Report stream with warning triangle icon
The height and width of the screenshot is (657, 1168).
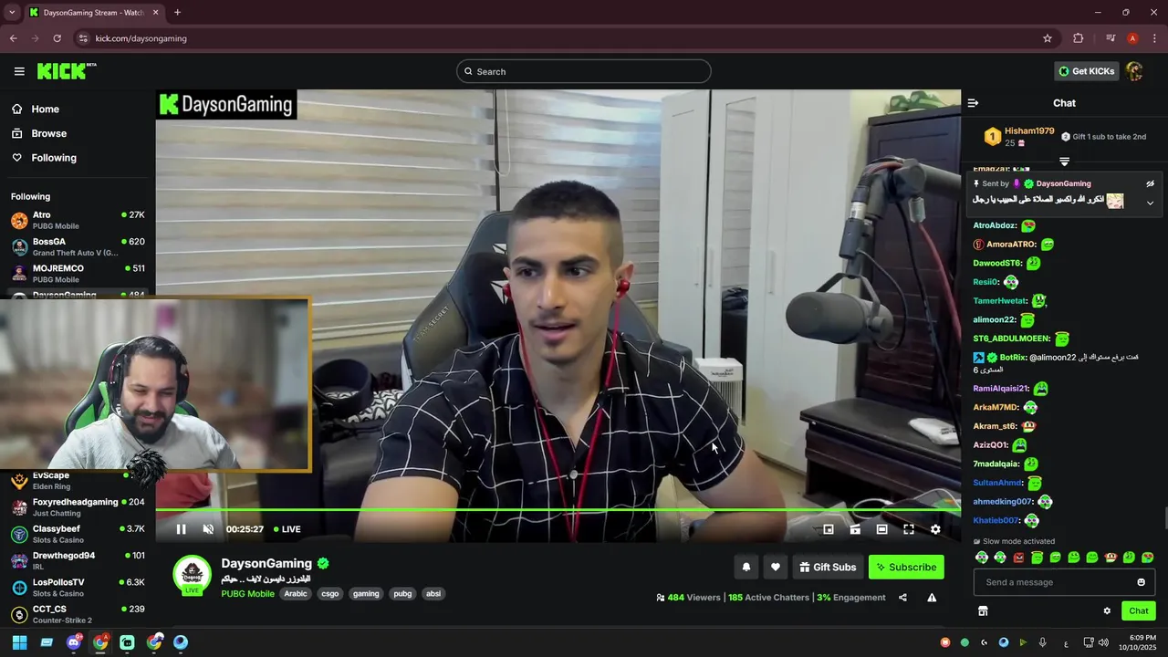click(x=932, y=598)
